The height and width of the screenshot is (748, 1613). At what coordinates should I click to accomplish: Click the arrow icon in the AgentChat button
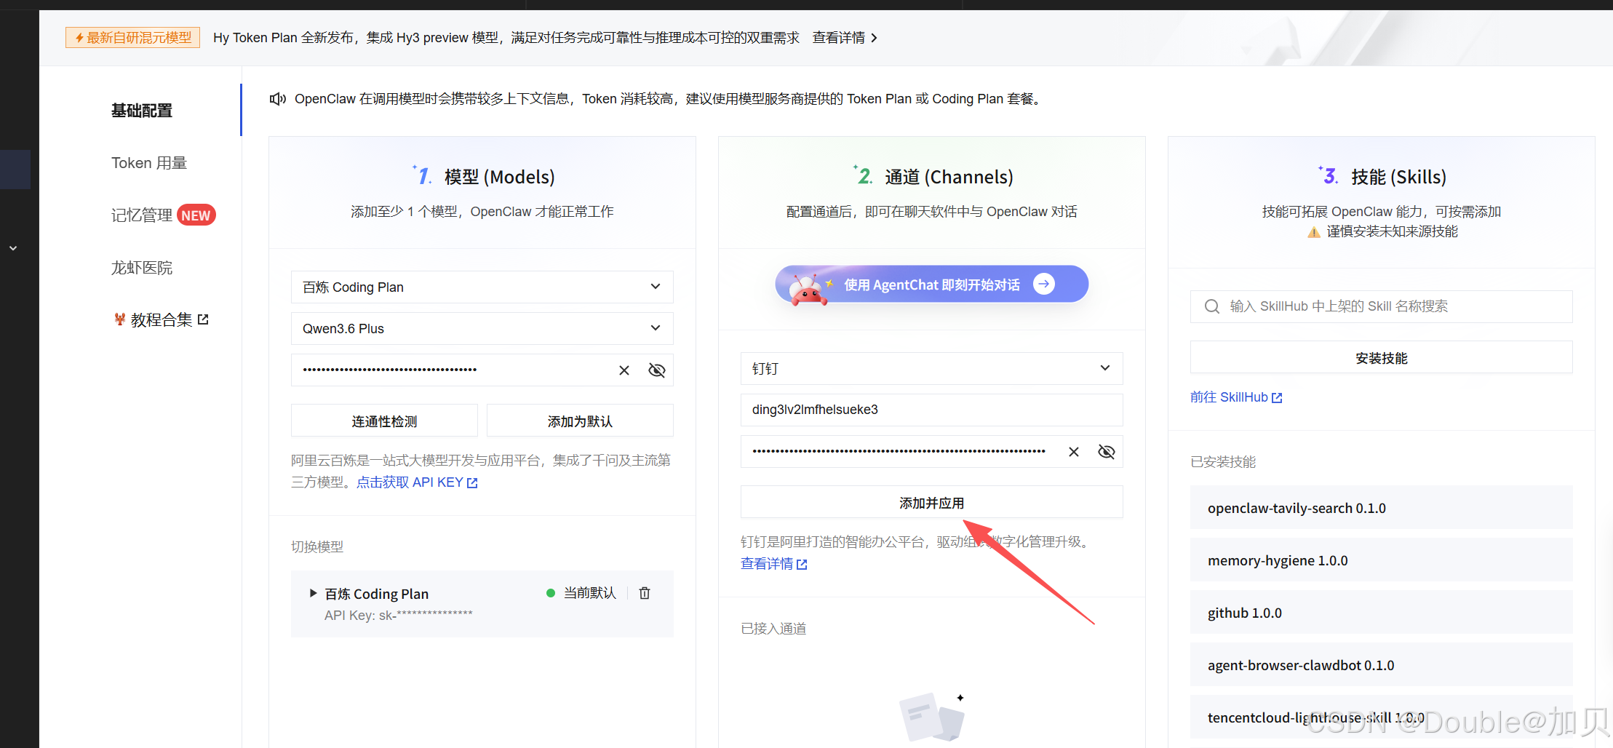point(1044,284)
